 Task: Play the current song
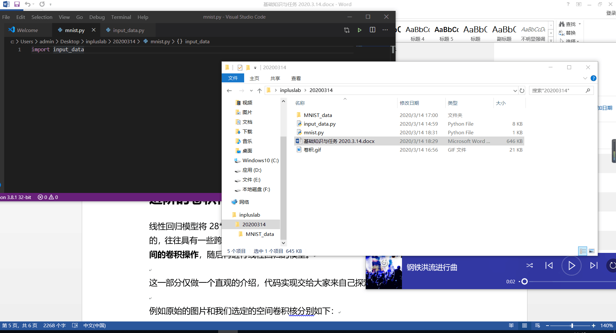tap(571, 265)
